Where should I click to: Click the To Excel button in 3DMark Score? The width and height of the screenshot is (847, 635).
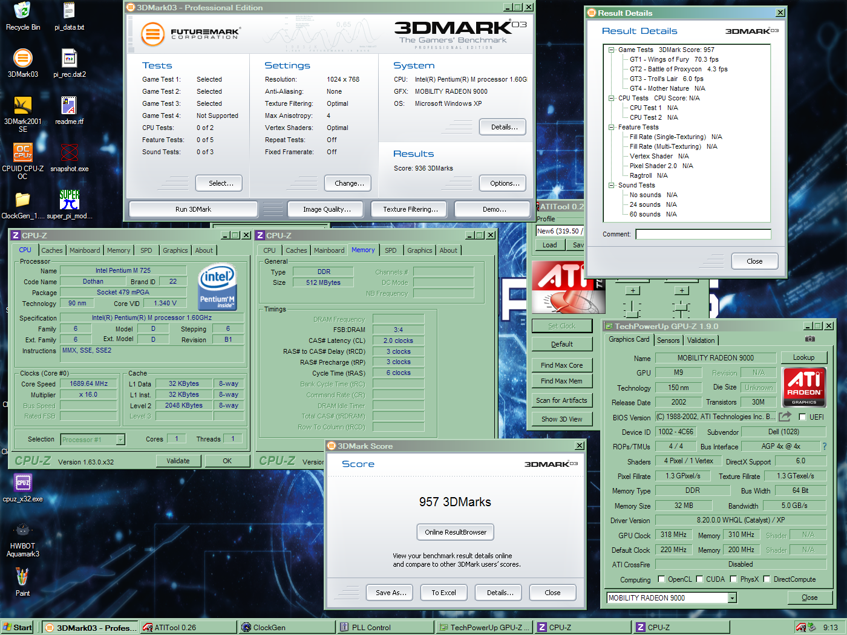pos(444,593)
